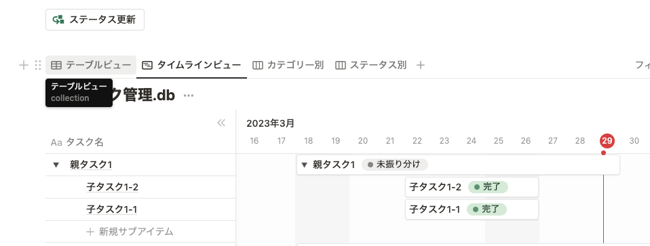
Task: Click the six-dot drag handle icon
Action: (38, 65)
